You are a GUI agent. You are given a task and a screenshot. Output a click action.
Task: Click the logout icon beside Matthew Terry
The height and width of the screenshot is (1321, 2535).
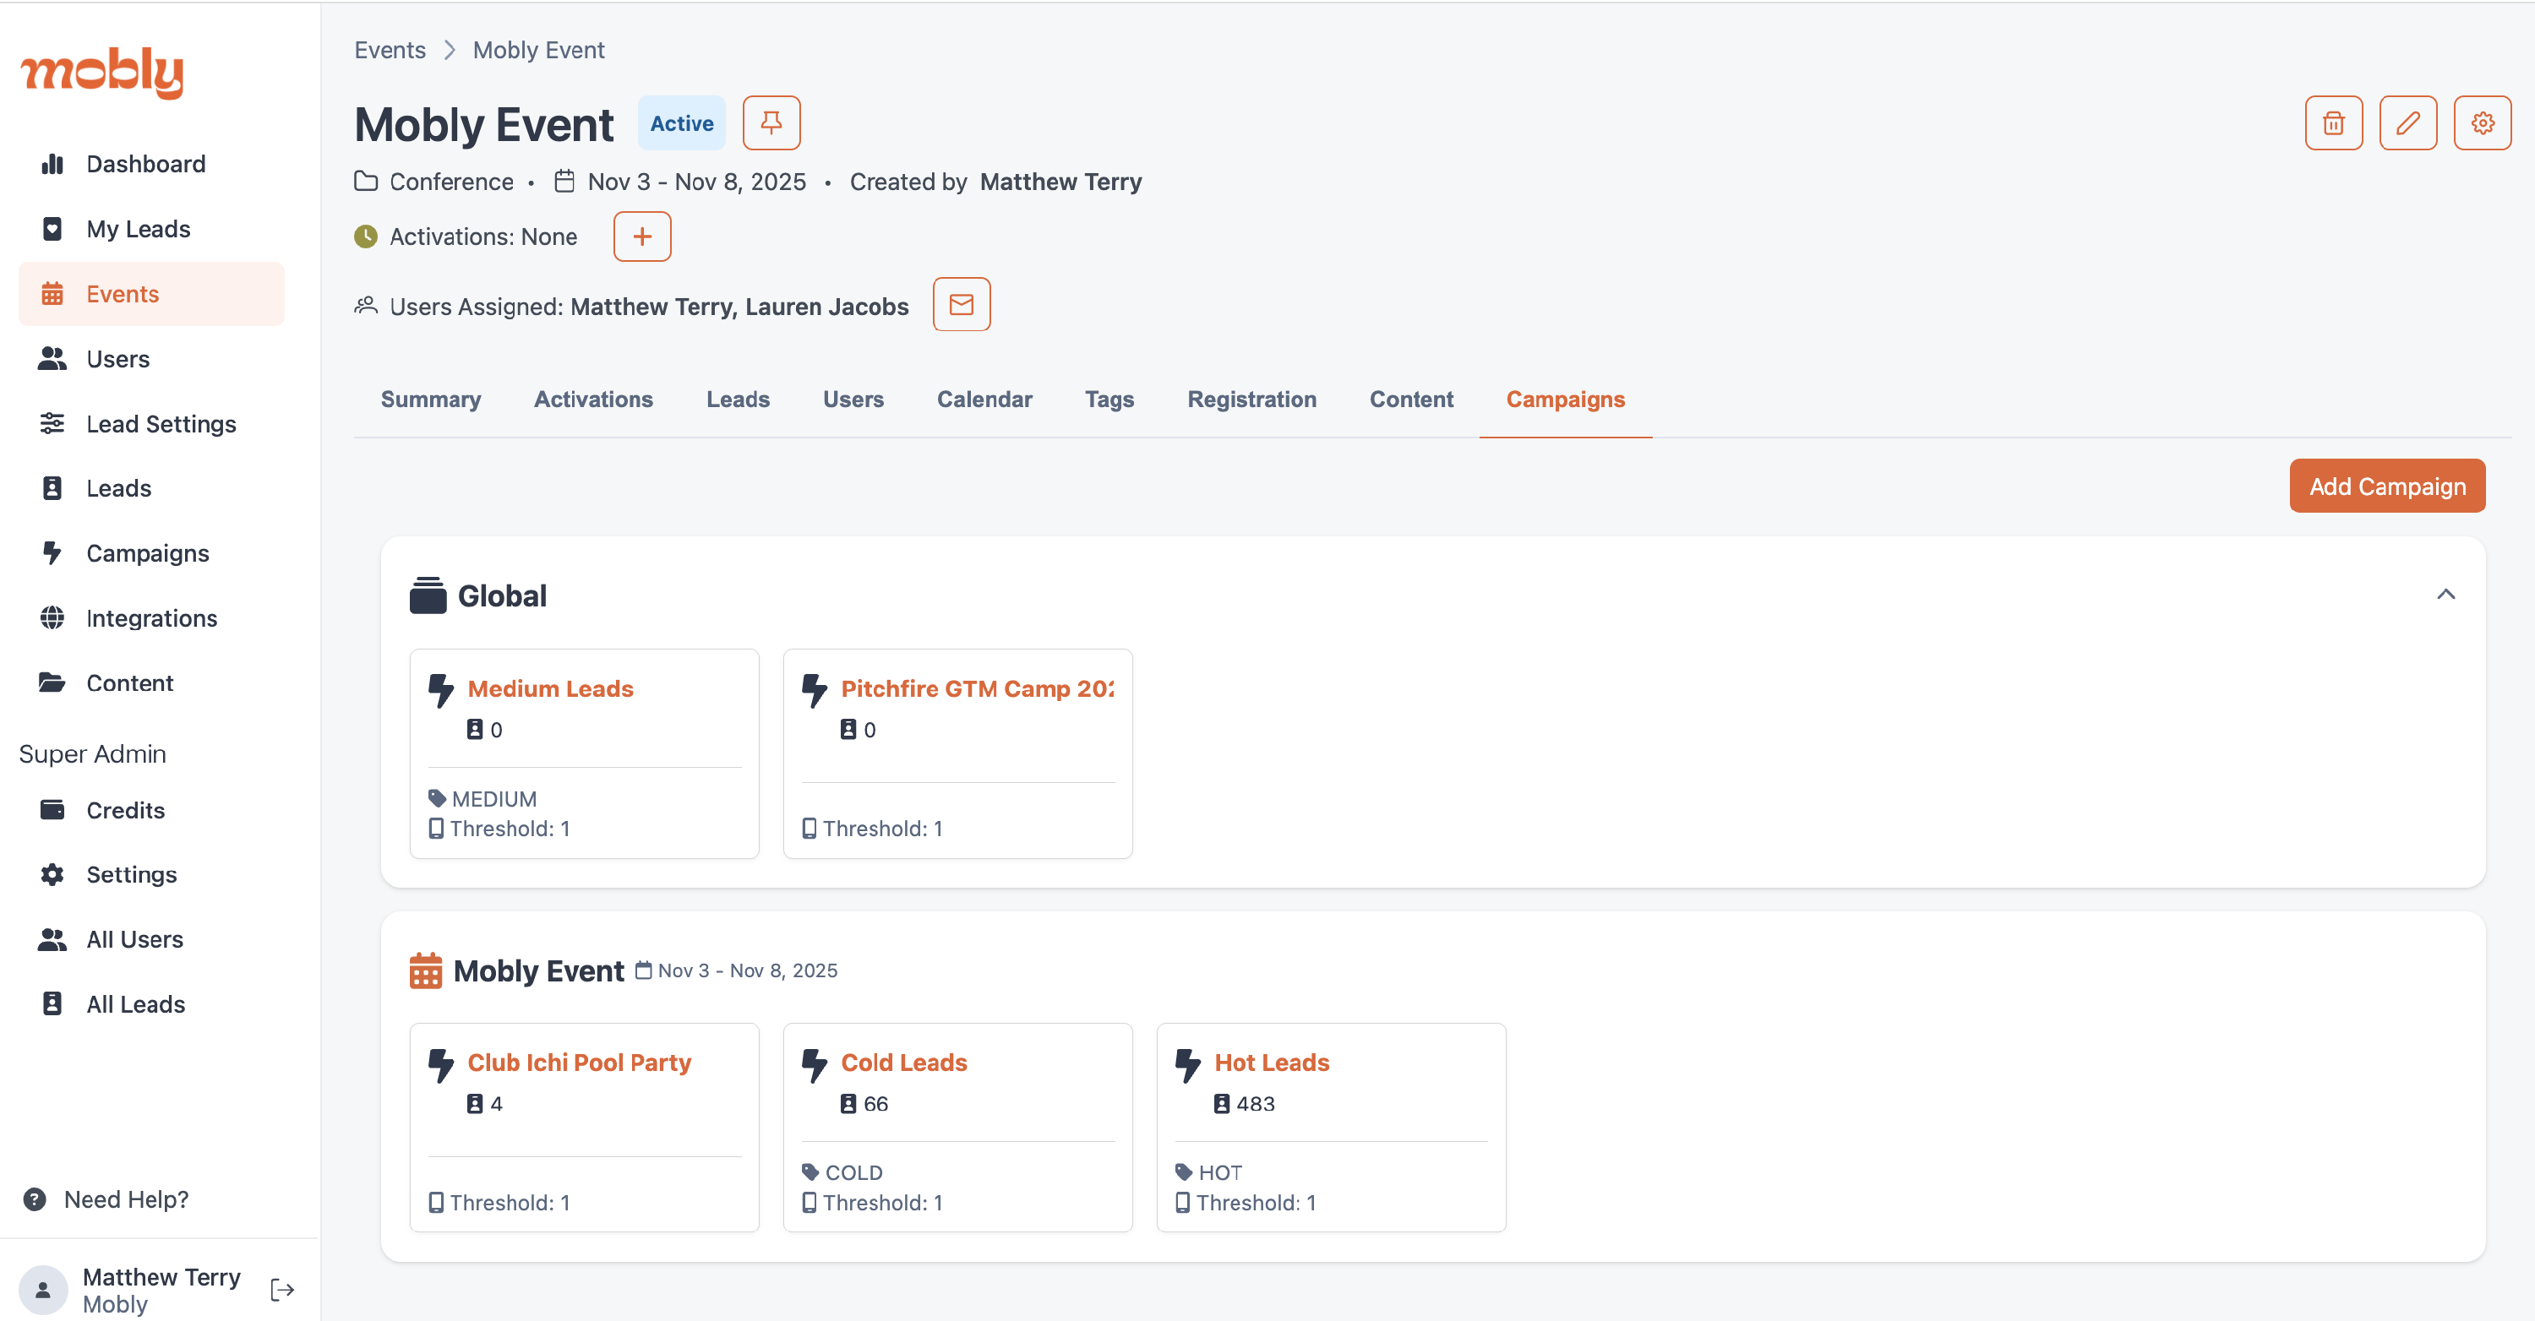click(x=282, y=1289)
